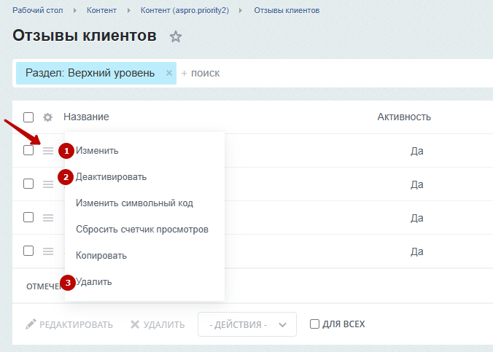This screenshot has width=493, height=352.
Task: Open the second row's hamburger actions menu
Action: (48, 184)
